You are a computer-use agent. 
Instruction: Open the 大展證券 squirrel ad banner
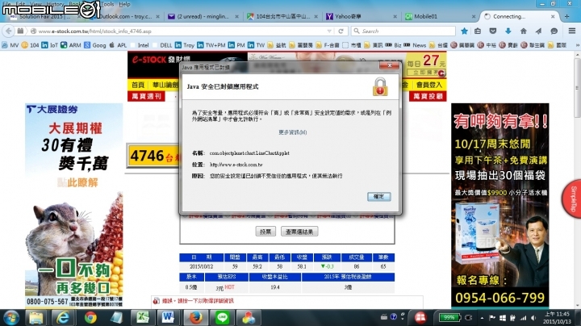tap(73, 205)
